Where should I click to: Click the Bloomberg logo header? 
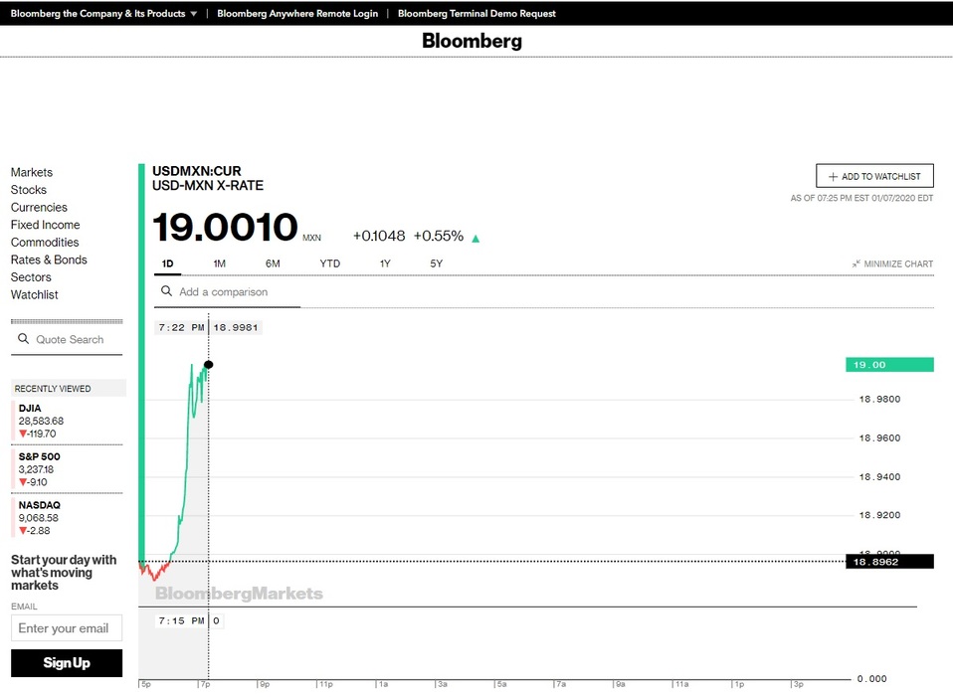[472, 41]
